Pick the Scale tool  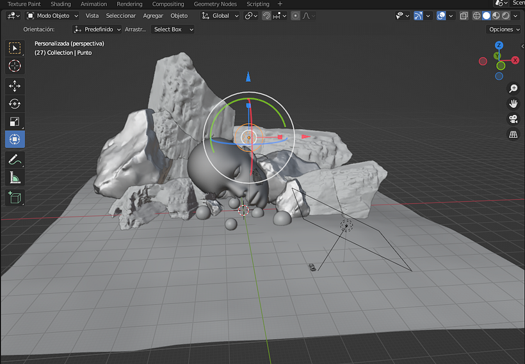(14, 121)
